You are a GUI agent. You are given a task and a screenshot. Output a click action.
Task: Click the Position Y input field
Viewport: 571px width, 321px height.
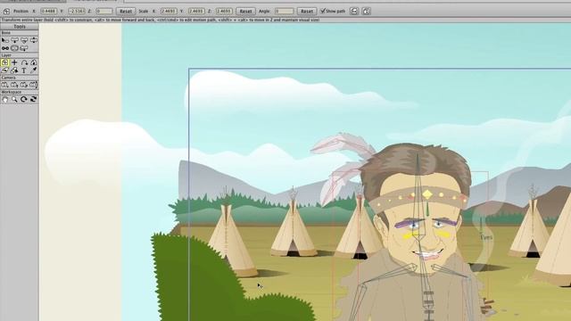click(x=77, y=12)
